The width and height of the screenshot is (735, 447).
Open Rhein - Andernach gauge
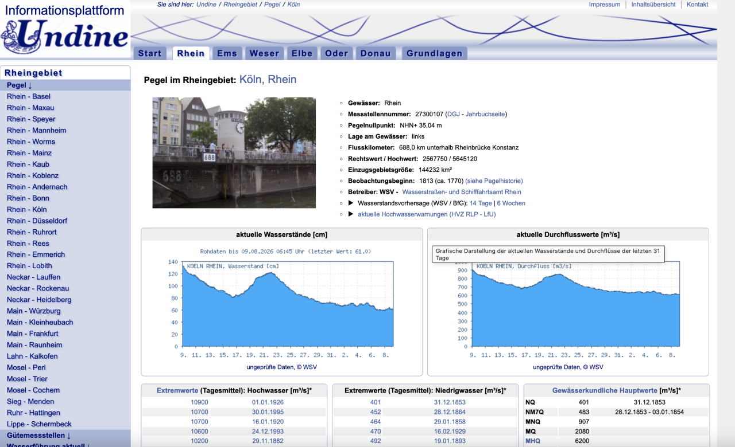click(37, 187)
